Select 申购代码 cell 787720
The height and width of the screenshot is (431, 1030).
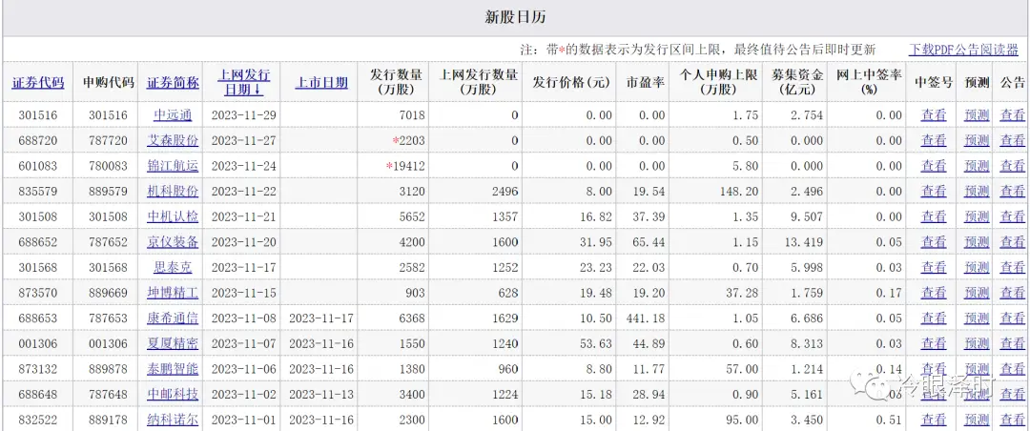pyautogui.click(x=109, y=140)
